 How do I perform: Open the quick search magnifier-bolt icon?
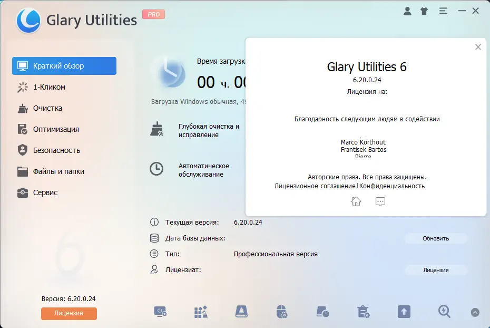(444, 312)
